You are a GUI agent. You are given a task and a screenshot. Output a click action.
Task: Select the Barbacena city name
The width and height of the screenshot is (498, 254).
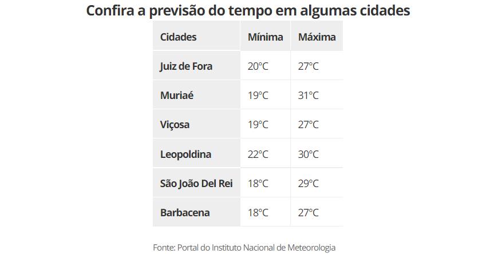(185, 213)
